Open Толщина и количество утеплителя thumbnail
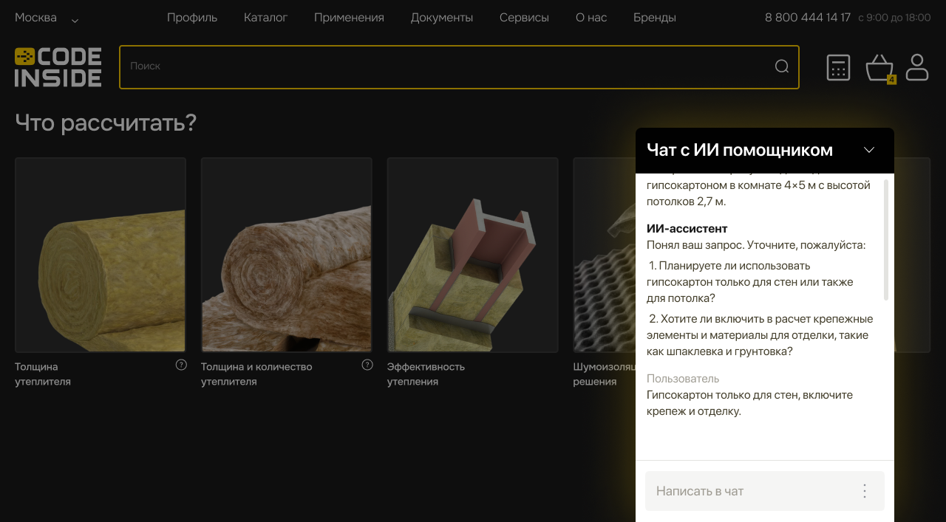The width and height of the screenshot is (946, 522). click(x=287, y=255)
